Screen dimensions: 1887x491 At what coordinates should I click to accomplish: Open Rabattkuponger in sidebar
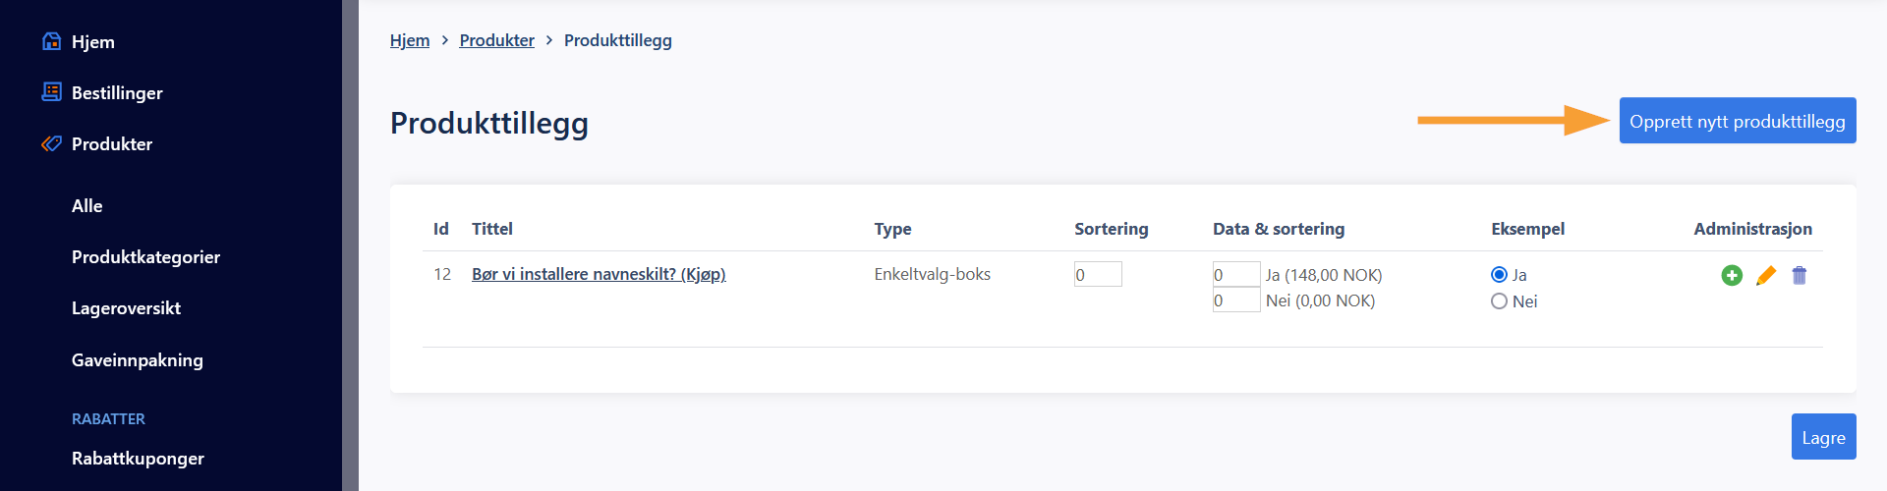coord(138,459)
